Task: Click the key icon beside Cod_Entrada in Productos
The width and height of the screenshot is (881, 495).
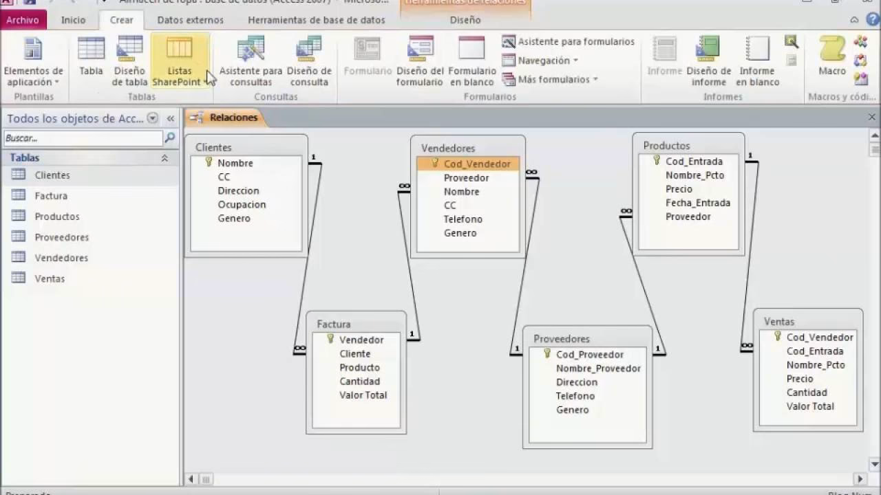Action: 657,161
